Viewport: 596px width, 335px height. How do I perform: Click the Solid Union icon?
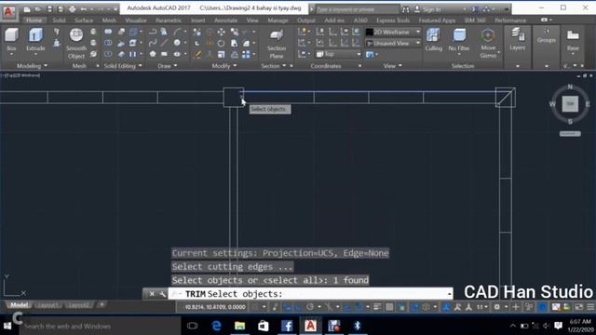pyautogui.click(x=108, y=33)
